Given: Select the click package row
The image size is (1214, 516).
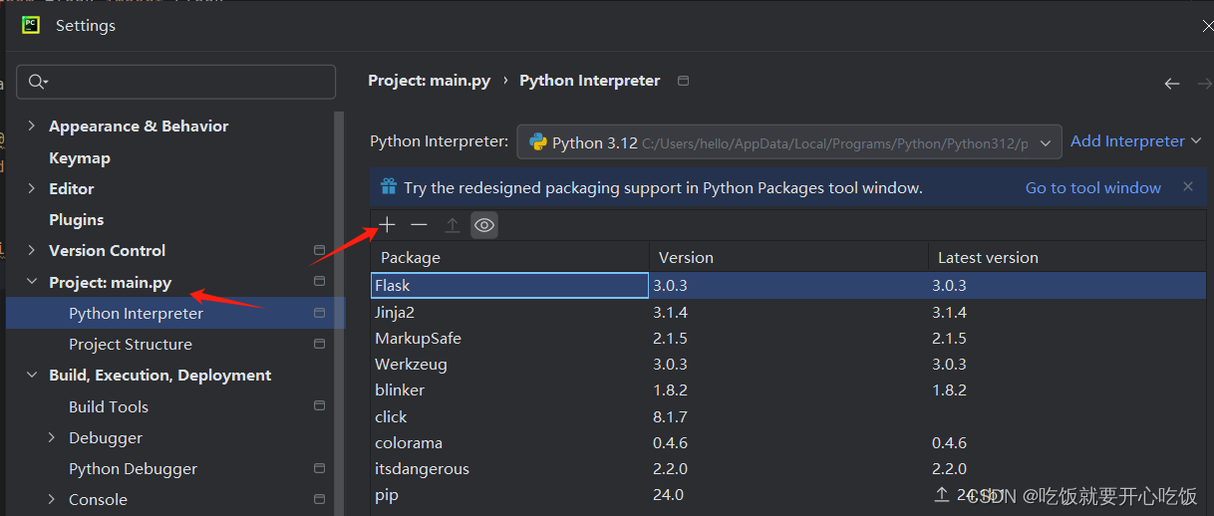Looking at the screenshot, I should coord(788,416).
